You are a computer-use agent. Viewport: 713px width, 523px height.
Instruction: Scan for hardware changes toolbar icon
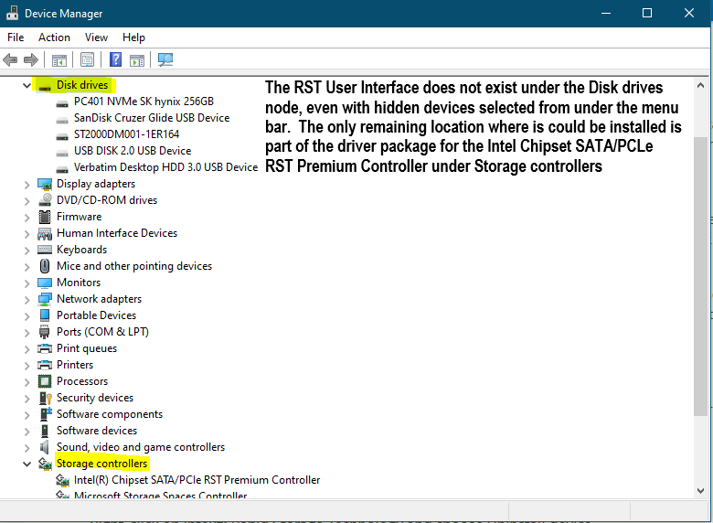pyautogui.click(x=165, y=60)
